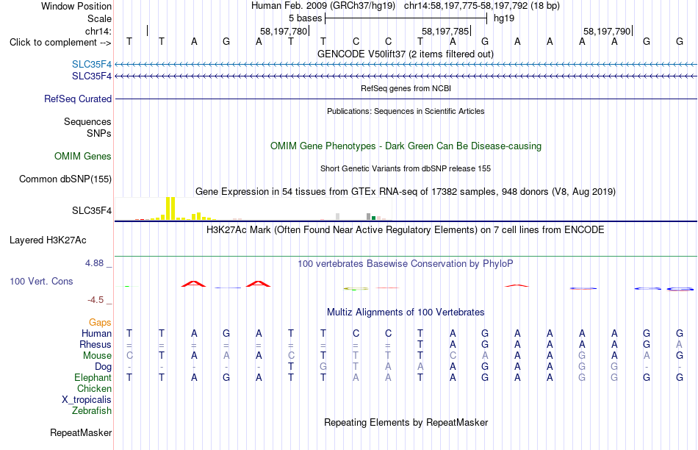
Task: Click the dark green bar in GTEx chart
Action: coord(373,218)
